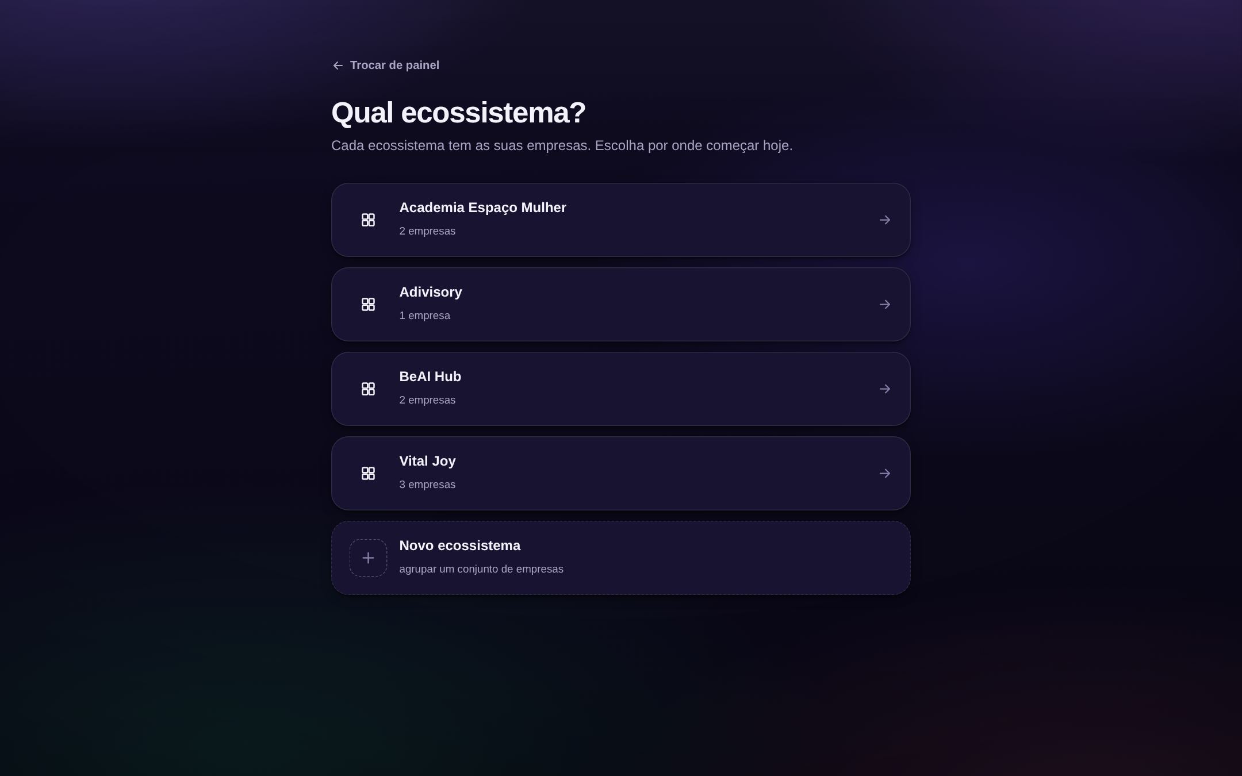Viewport: 1242px width, 776px height.
Task: Click the grid icon for BeAI Hub
Action: [x=368, y=389]
